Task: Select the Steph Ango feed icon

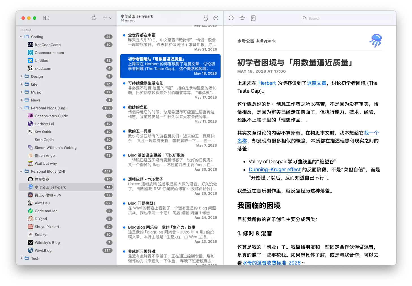Action: [30, 155]
